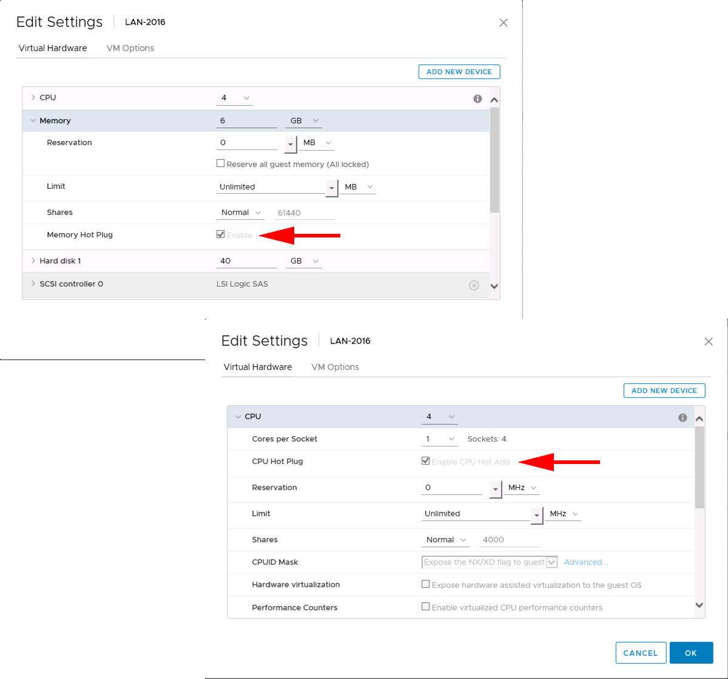The height and width of the screenshot is (679, 728).
Task: Remove the SCSI controller 0 device
Action: pyautogui.click(x=474, y=284)
